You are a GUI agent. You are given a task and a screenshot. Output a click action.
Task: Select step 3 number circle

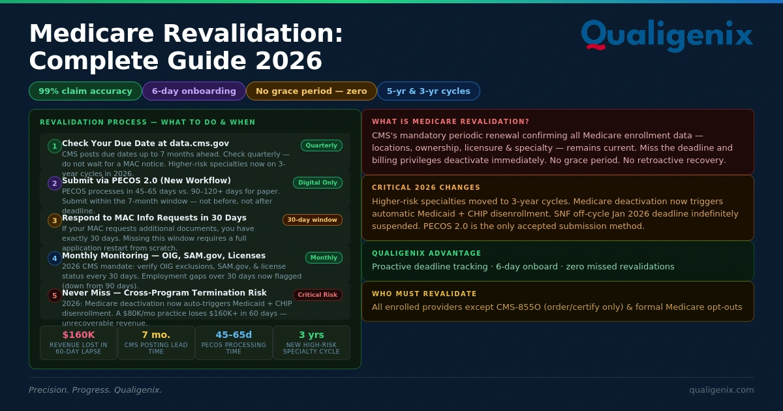(55, 221)
